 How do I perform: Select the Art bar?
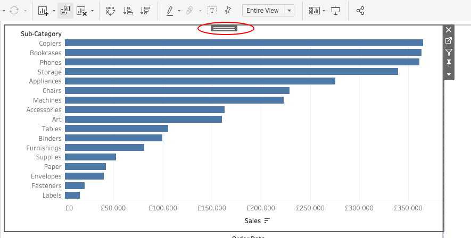point(143,120)
